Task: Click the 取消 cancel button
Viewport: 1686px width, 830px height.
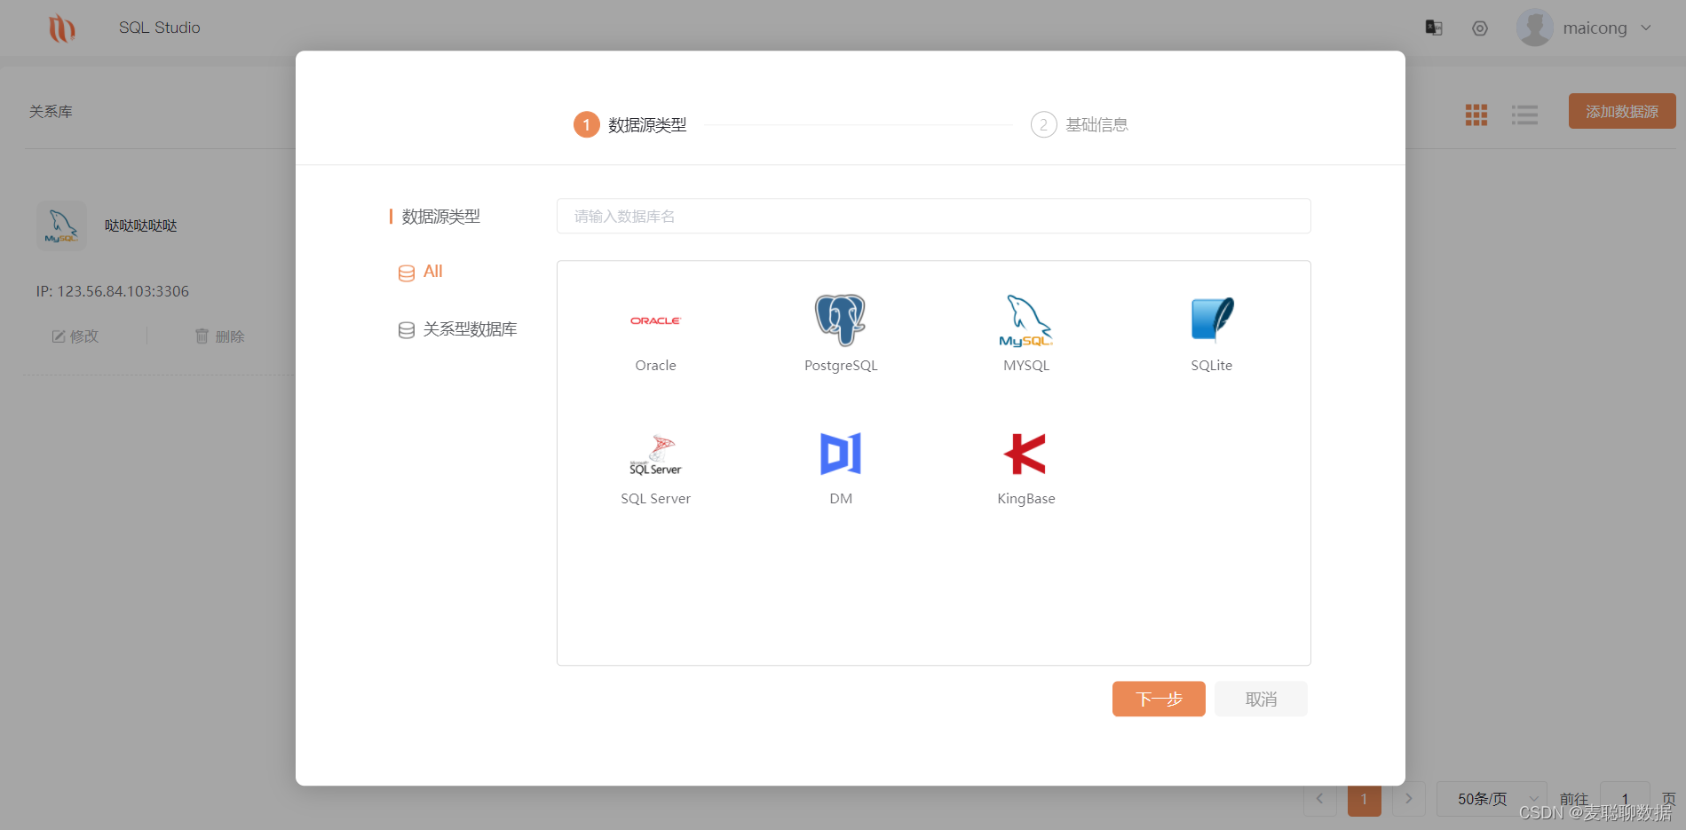Action: click(1261, 699)
